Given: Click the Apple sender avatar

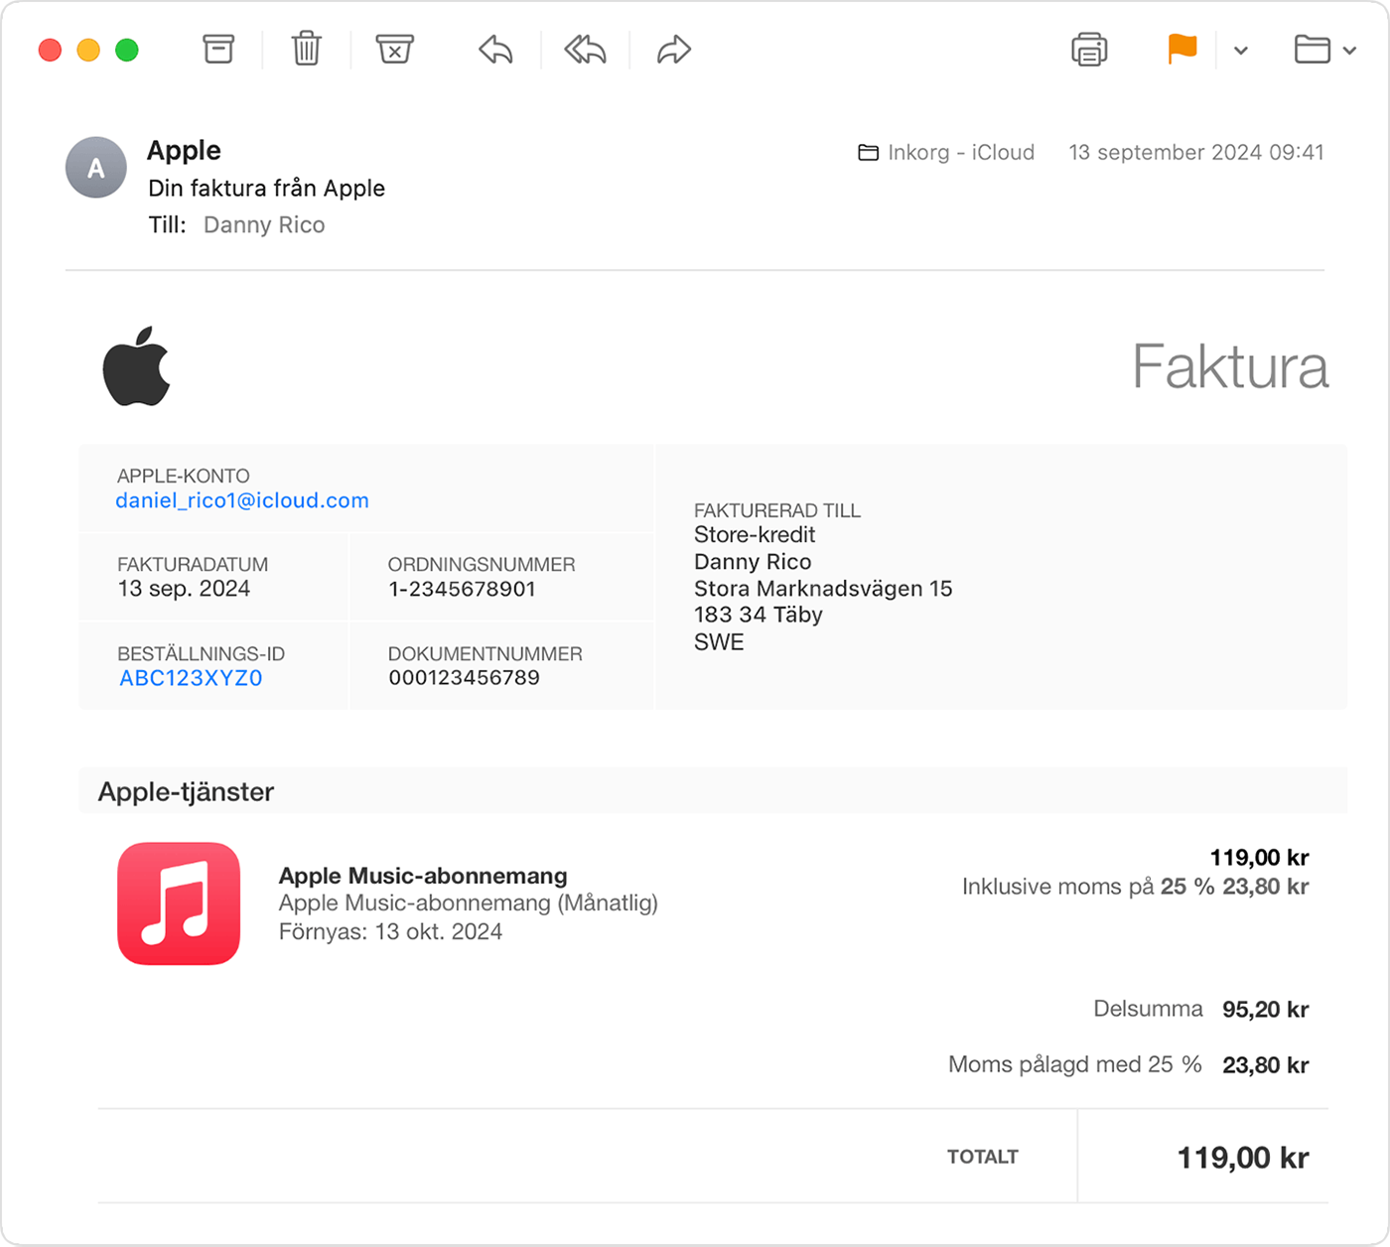Looking at the screenshot, I should coord(95,167).
